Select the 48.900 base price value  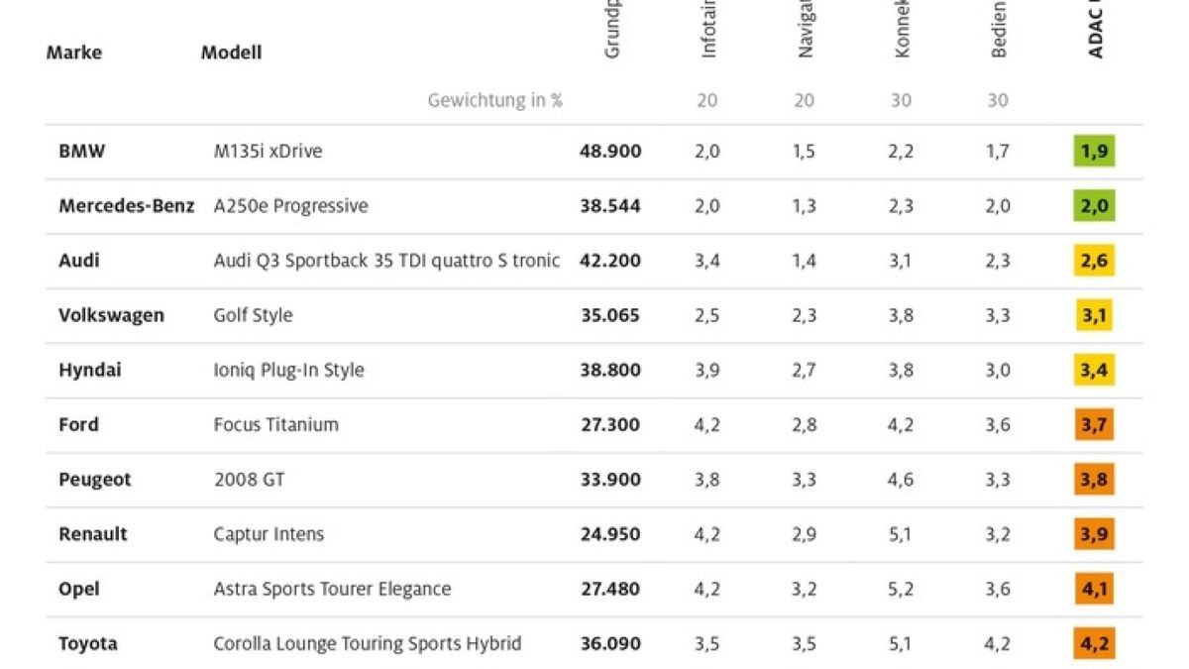610,152
